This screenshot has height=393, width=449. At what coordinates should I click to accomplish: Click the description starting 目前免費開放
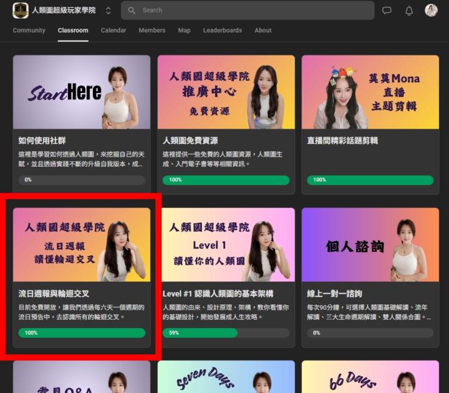[81, 312]
